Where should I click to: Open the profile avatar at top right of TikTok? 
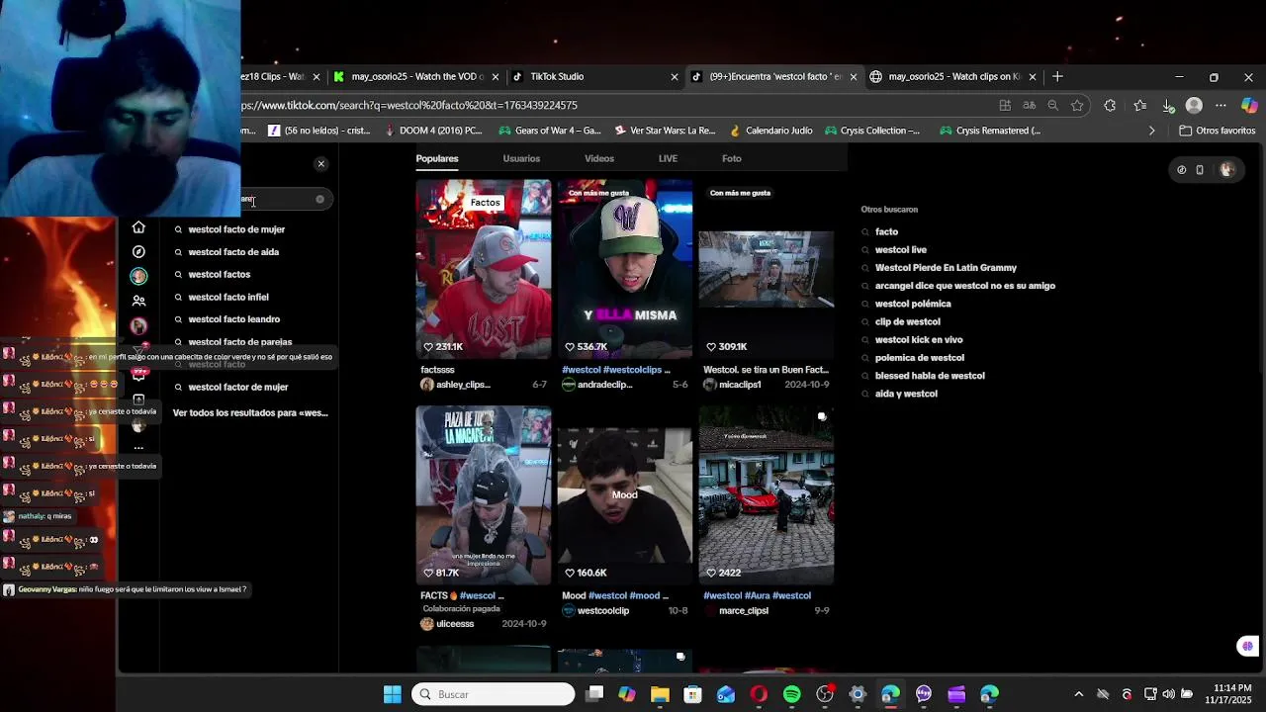tap(1227, 170)
